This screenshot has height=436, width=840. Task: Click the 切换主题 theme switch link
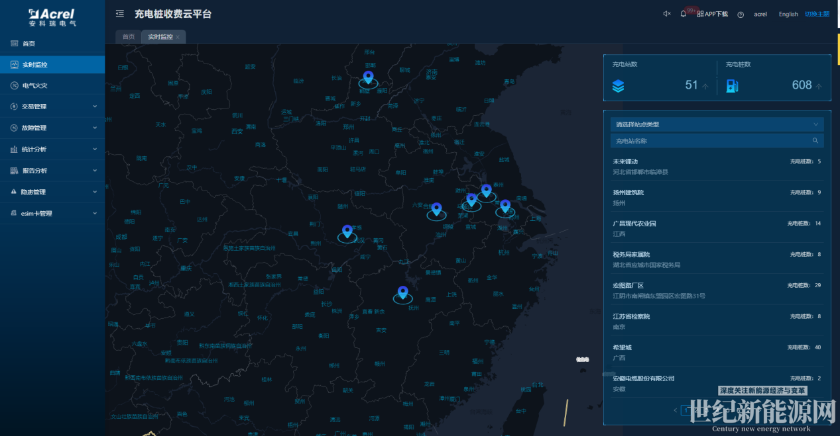[817, 14]
